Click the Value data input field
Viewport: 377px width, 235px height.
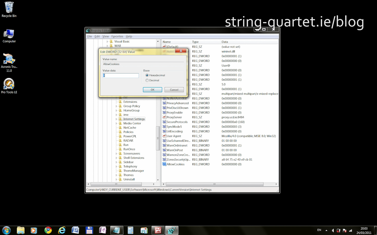[x=121, y=75]
